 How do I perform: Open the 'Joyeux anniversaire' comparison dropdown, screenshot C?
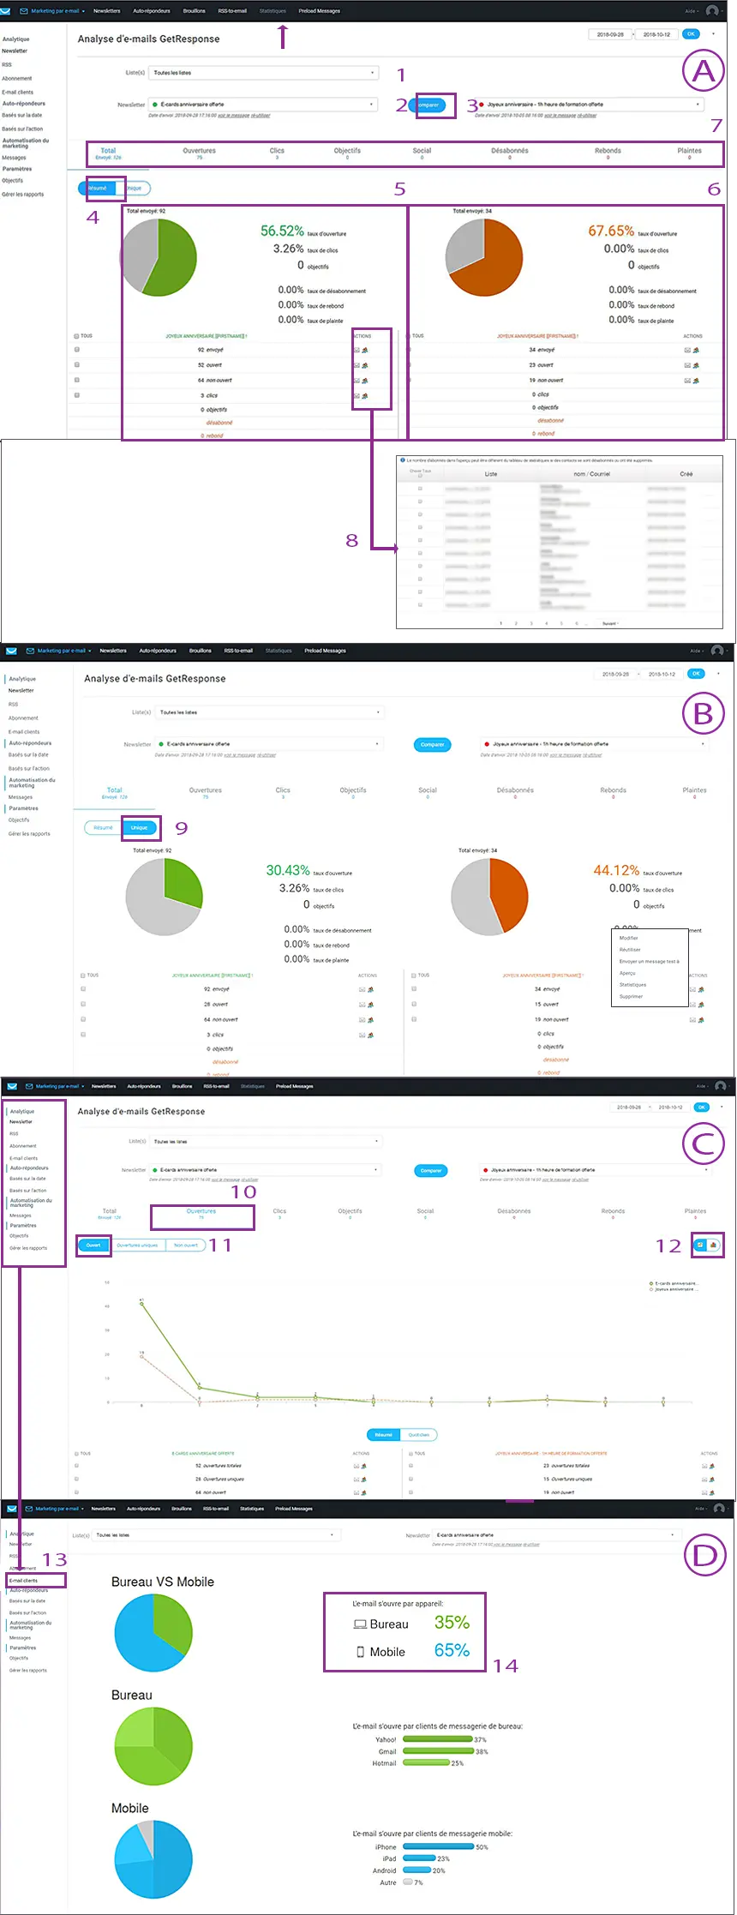[596, 1169]
